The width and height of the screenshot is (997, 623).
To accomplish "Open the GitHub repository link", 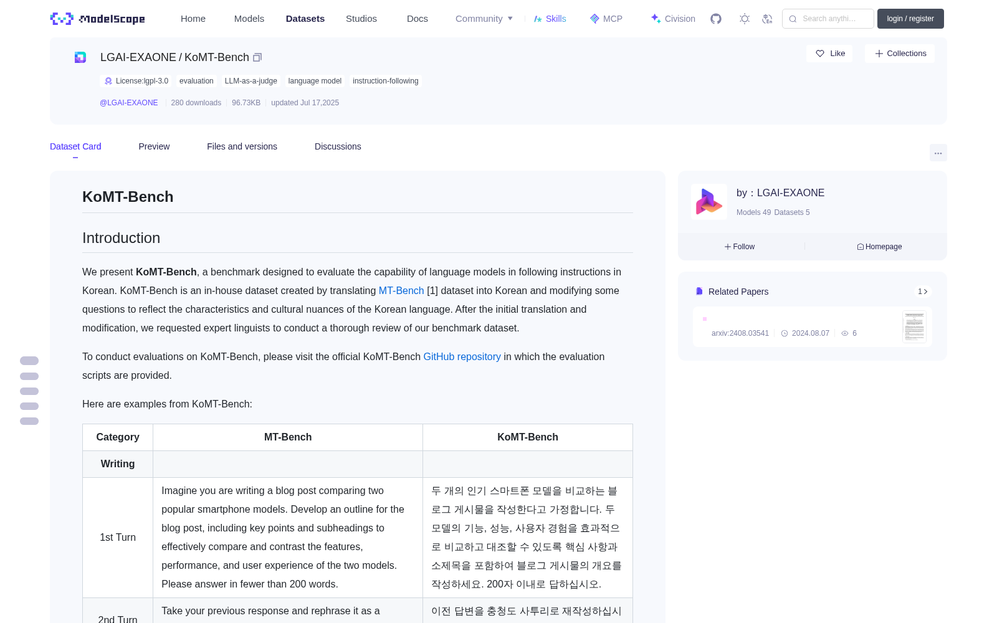I will tap(462, 357).
